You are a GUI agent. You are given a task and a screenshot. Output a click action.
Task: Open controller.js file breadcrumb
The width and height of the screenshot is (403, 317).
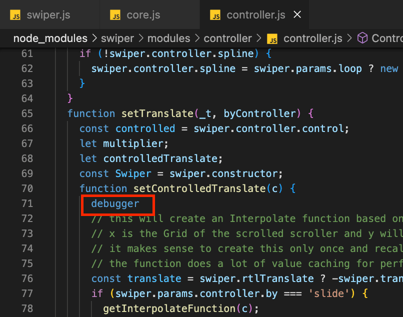click(x=313, y=38)
